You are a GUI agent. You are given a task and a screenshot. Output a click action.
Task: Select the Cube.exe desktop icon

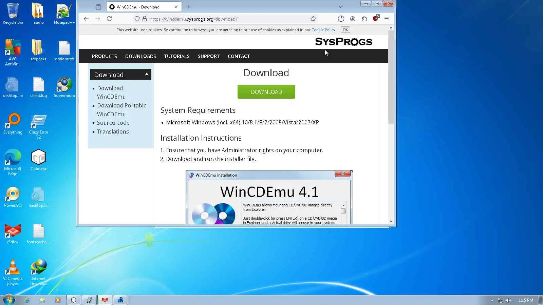click(x=38, y=160)
